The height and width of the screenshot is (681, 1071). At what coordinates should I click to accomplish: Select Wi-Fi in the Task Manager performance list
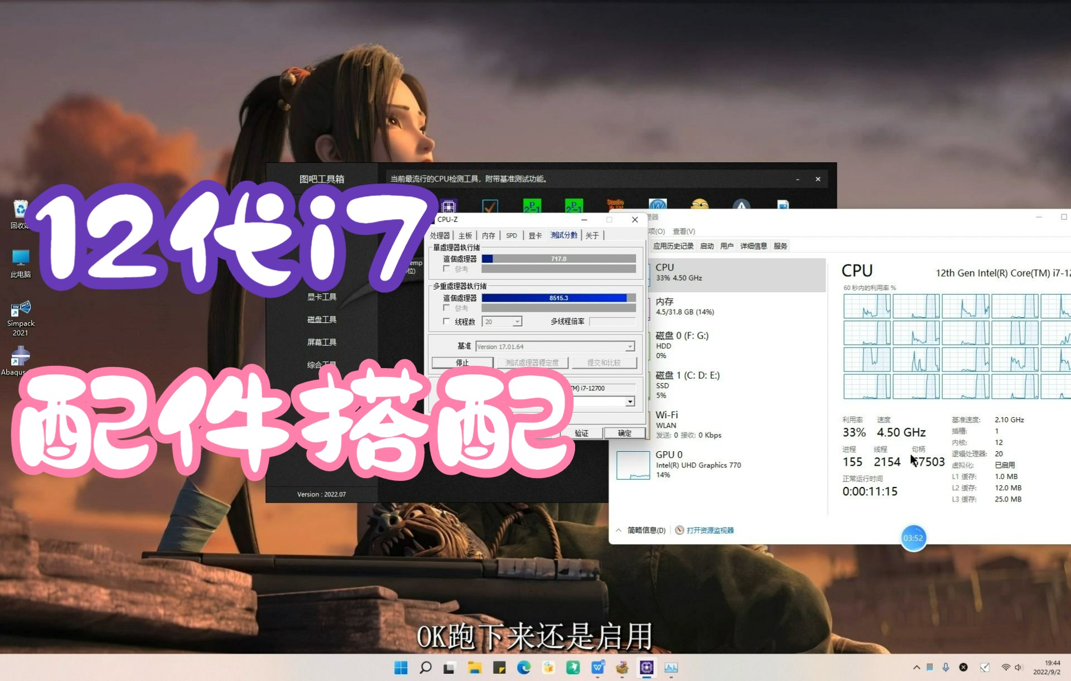736,424
